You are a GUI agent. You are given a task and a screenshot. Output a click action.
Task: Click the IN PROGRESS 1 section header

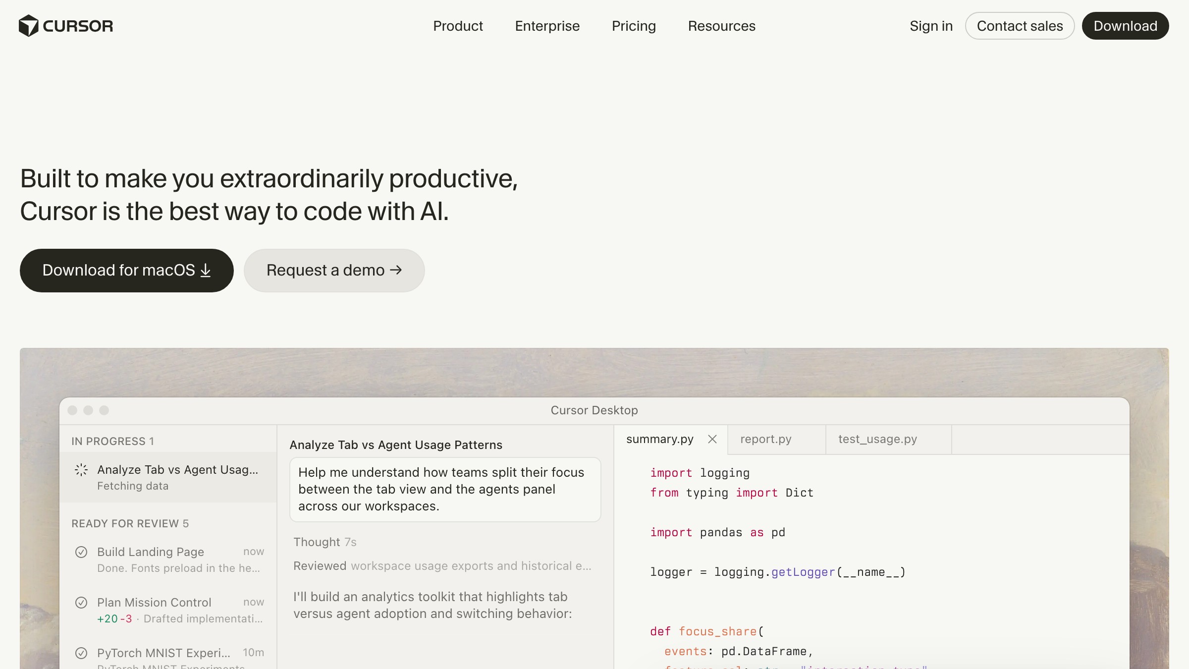(112, 441)
